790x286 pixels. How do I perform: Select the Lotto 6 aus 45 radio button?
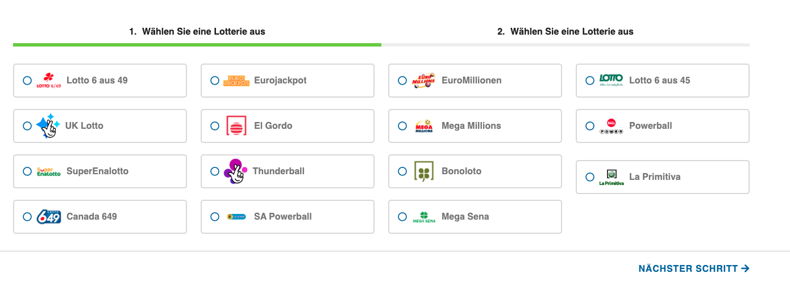590,81
